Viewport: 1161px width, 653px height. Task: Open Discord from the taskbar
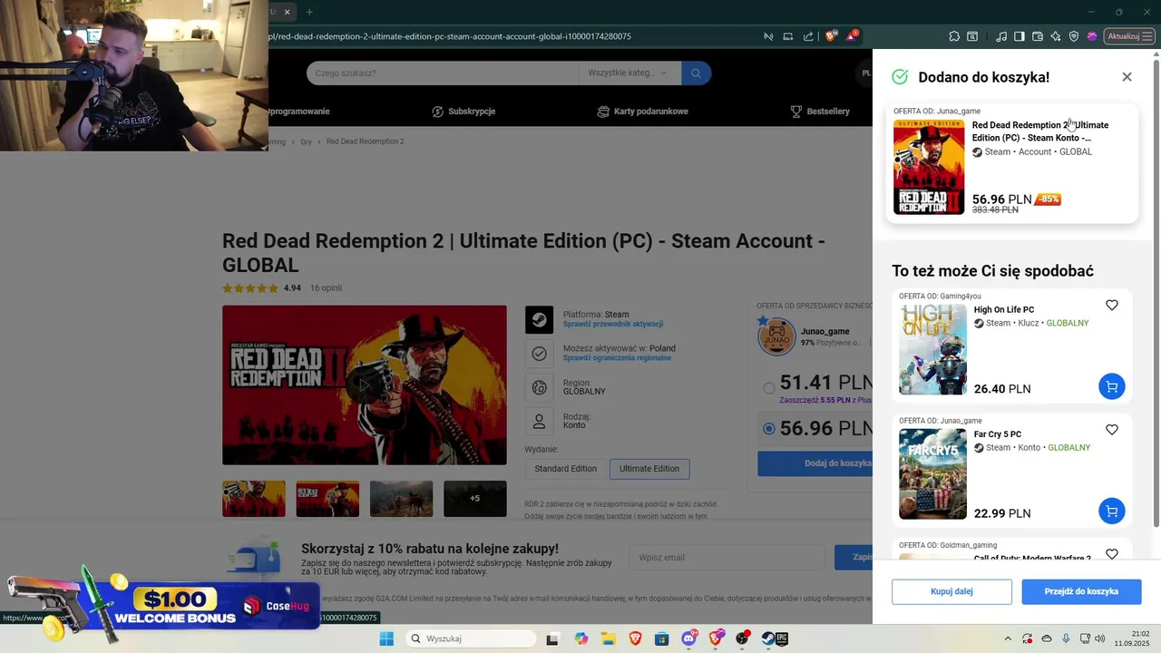tap(688, 638)
